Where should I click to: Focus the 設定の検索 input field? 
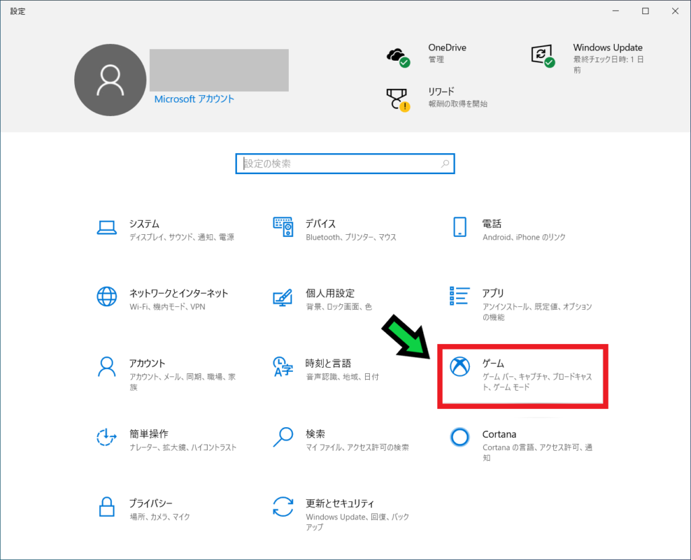point(345,163)
